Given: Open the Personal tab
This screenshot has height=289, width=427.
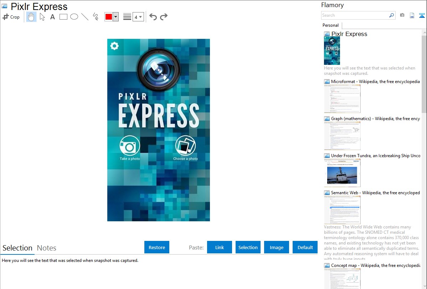Looking at the screenshot, I should pos(330,25).
